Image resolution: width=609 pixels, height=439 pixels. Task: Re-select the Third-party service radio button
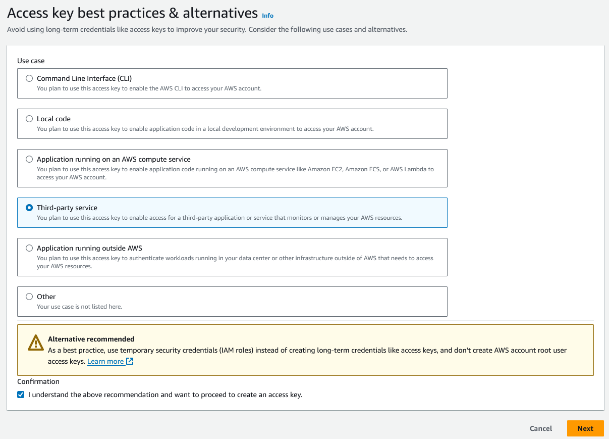coord(29,208)
